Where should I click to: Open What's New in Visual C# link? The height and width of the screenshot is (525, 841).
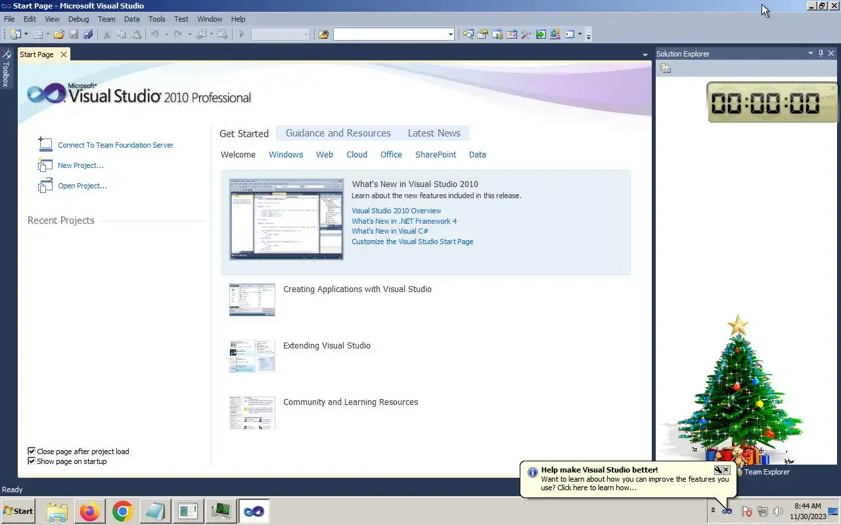tap(390, 231)
